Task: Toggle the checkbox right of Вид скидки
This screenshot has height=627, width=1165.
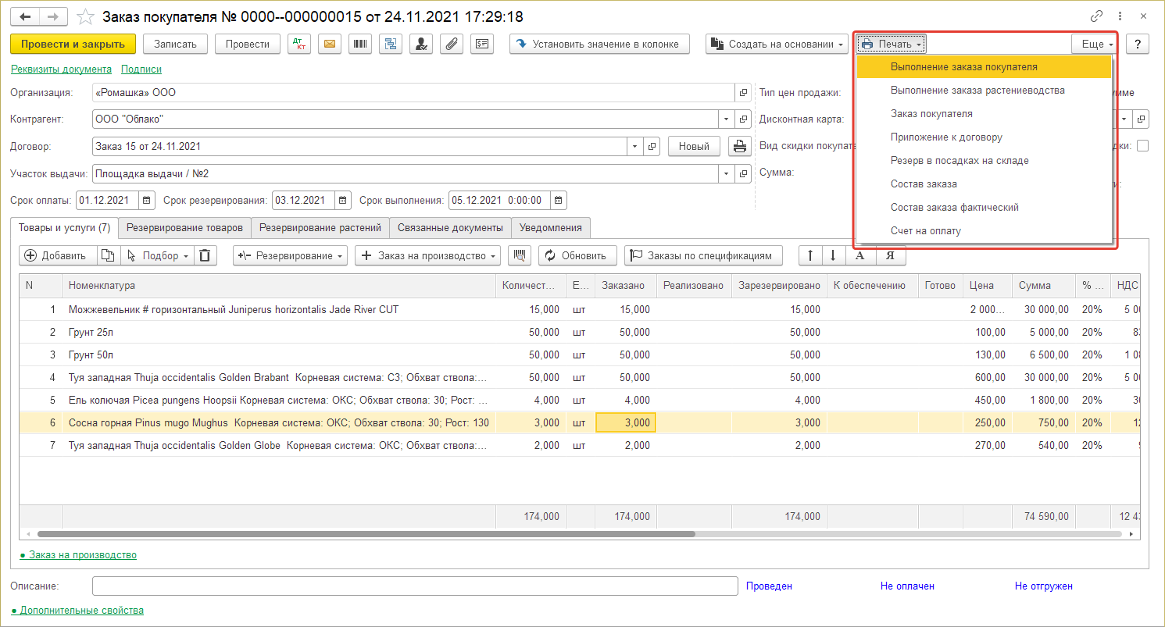Action: [1142, 146]
